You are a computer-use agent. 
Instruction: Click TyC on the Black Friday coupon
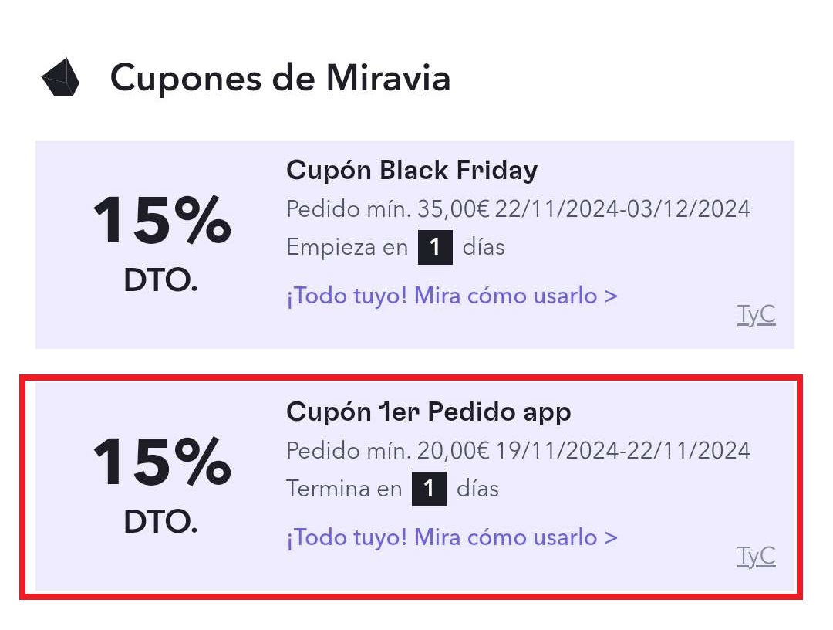coord(756,315)
